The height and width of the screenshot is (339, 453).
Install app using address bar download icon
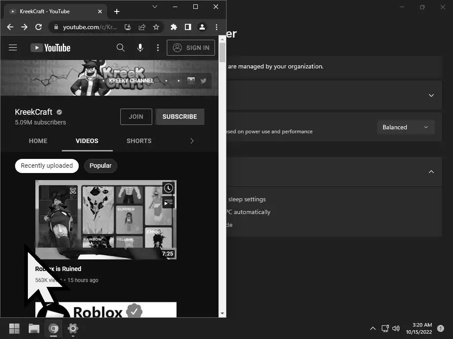(x=128, y=27)
